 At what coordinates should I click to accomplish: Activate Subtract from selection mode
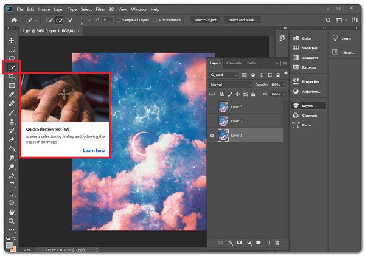point(69,20)
